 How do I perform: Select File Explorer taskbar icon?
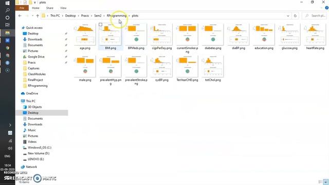point(7,33)
